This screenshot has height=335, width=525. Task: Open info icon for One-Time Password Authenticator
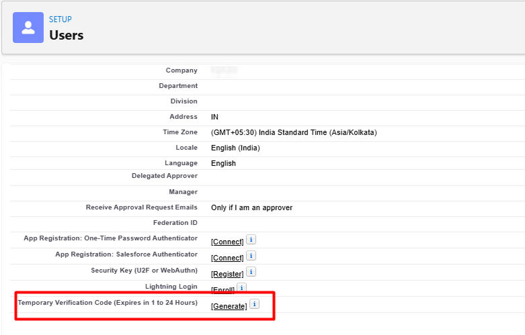pyautogui.click(x=251, y=240)
